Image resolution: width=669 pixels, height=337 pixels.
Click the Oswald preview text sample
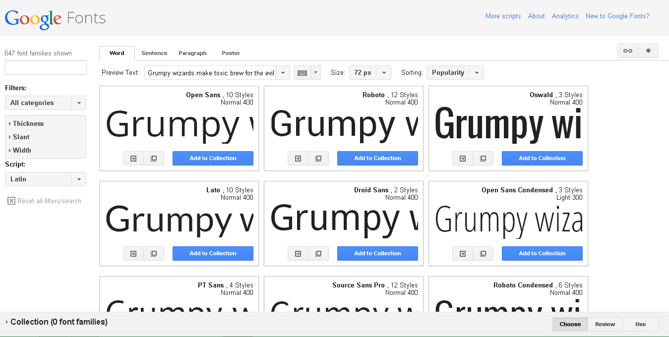pos(508,125)
